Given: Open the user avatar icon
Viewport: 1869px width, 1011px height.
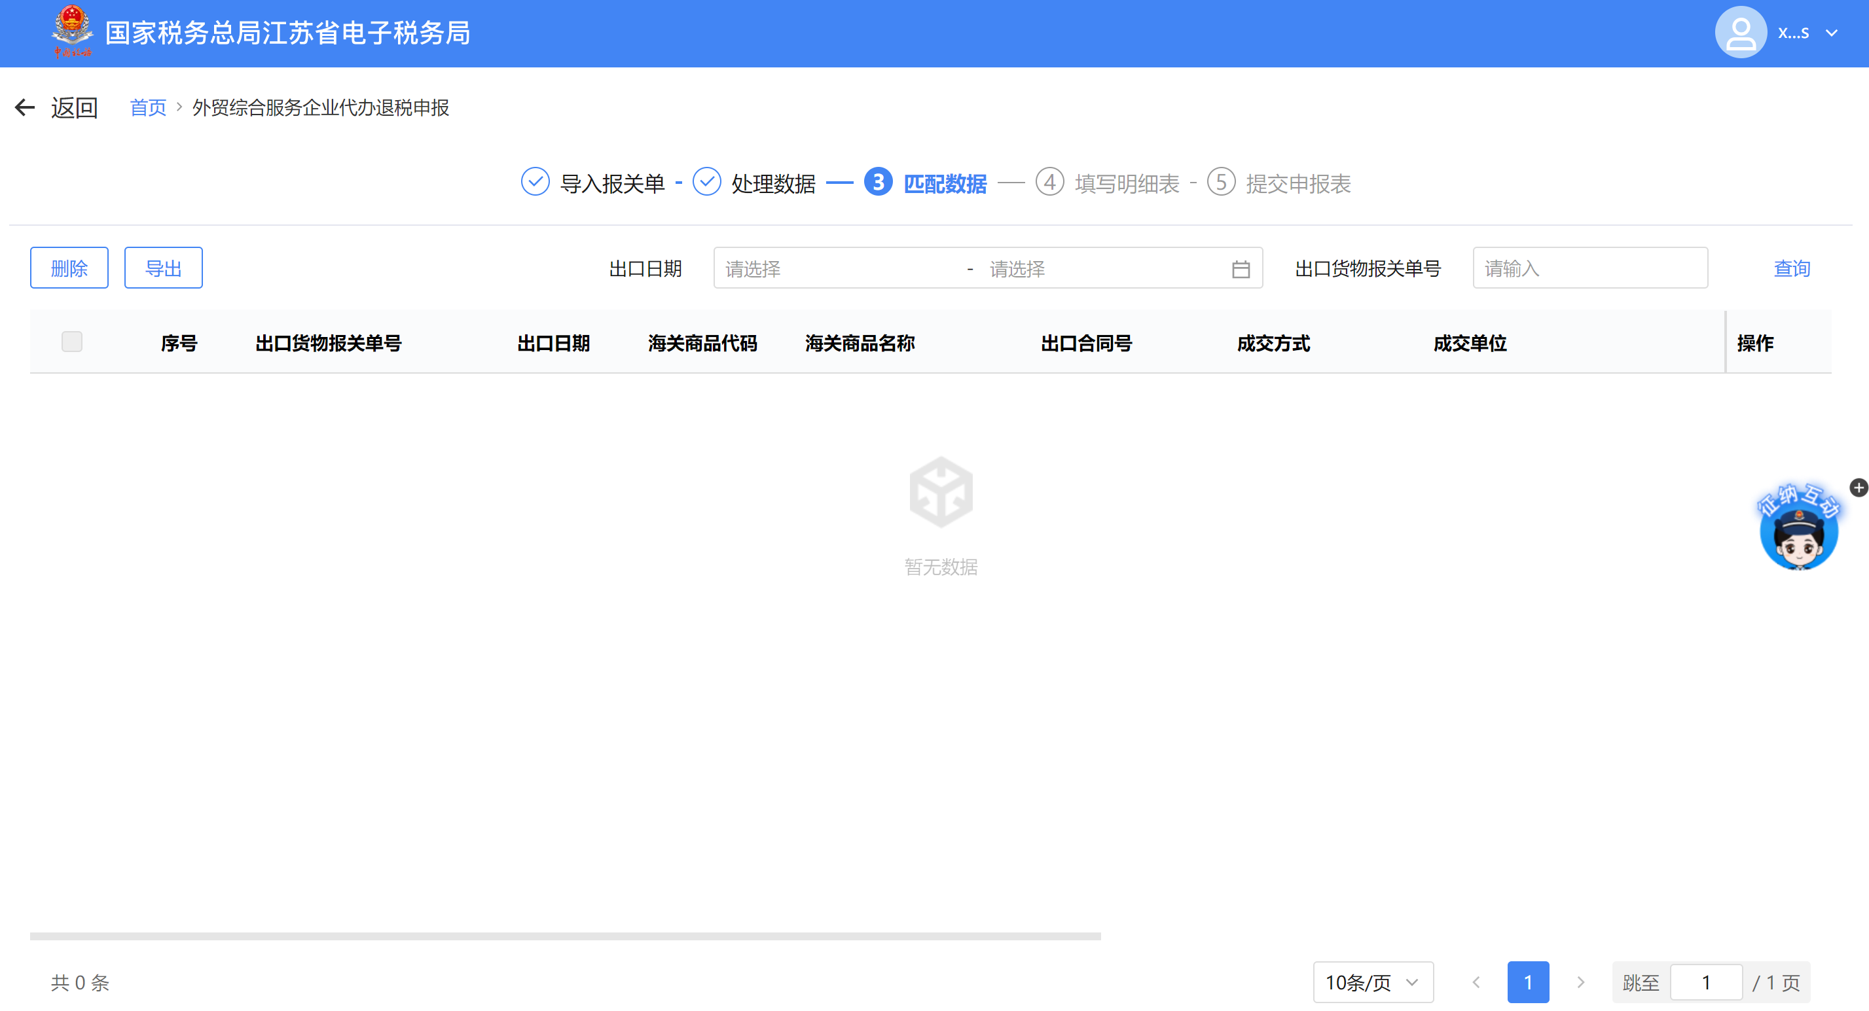Looking at the screenshot, I should pos(1740,33).
